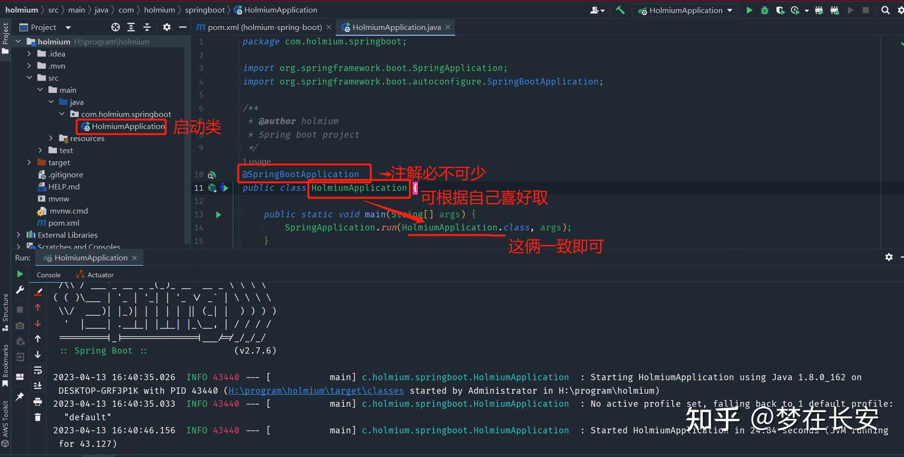Run the application with Coverage icon

780,10
